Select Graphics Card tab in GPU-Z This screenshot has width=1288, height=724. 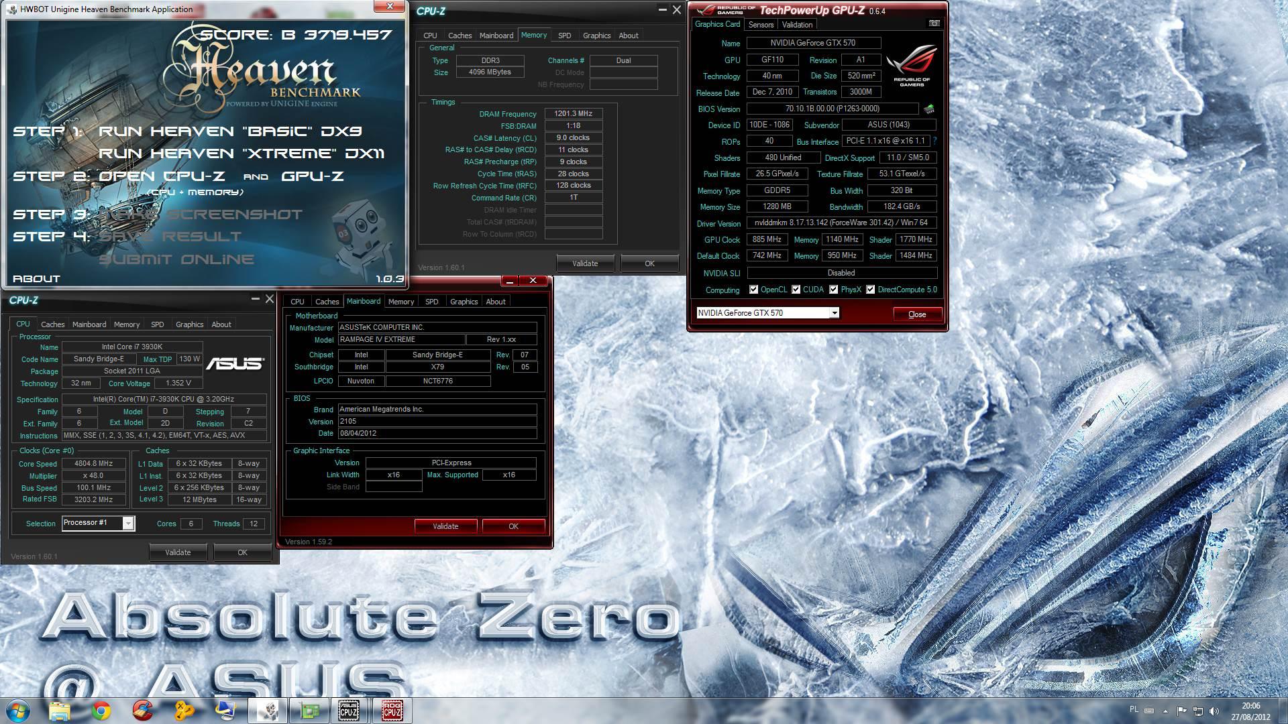[717, 24]
